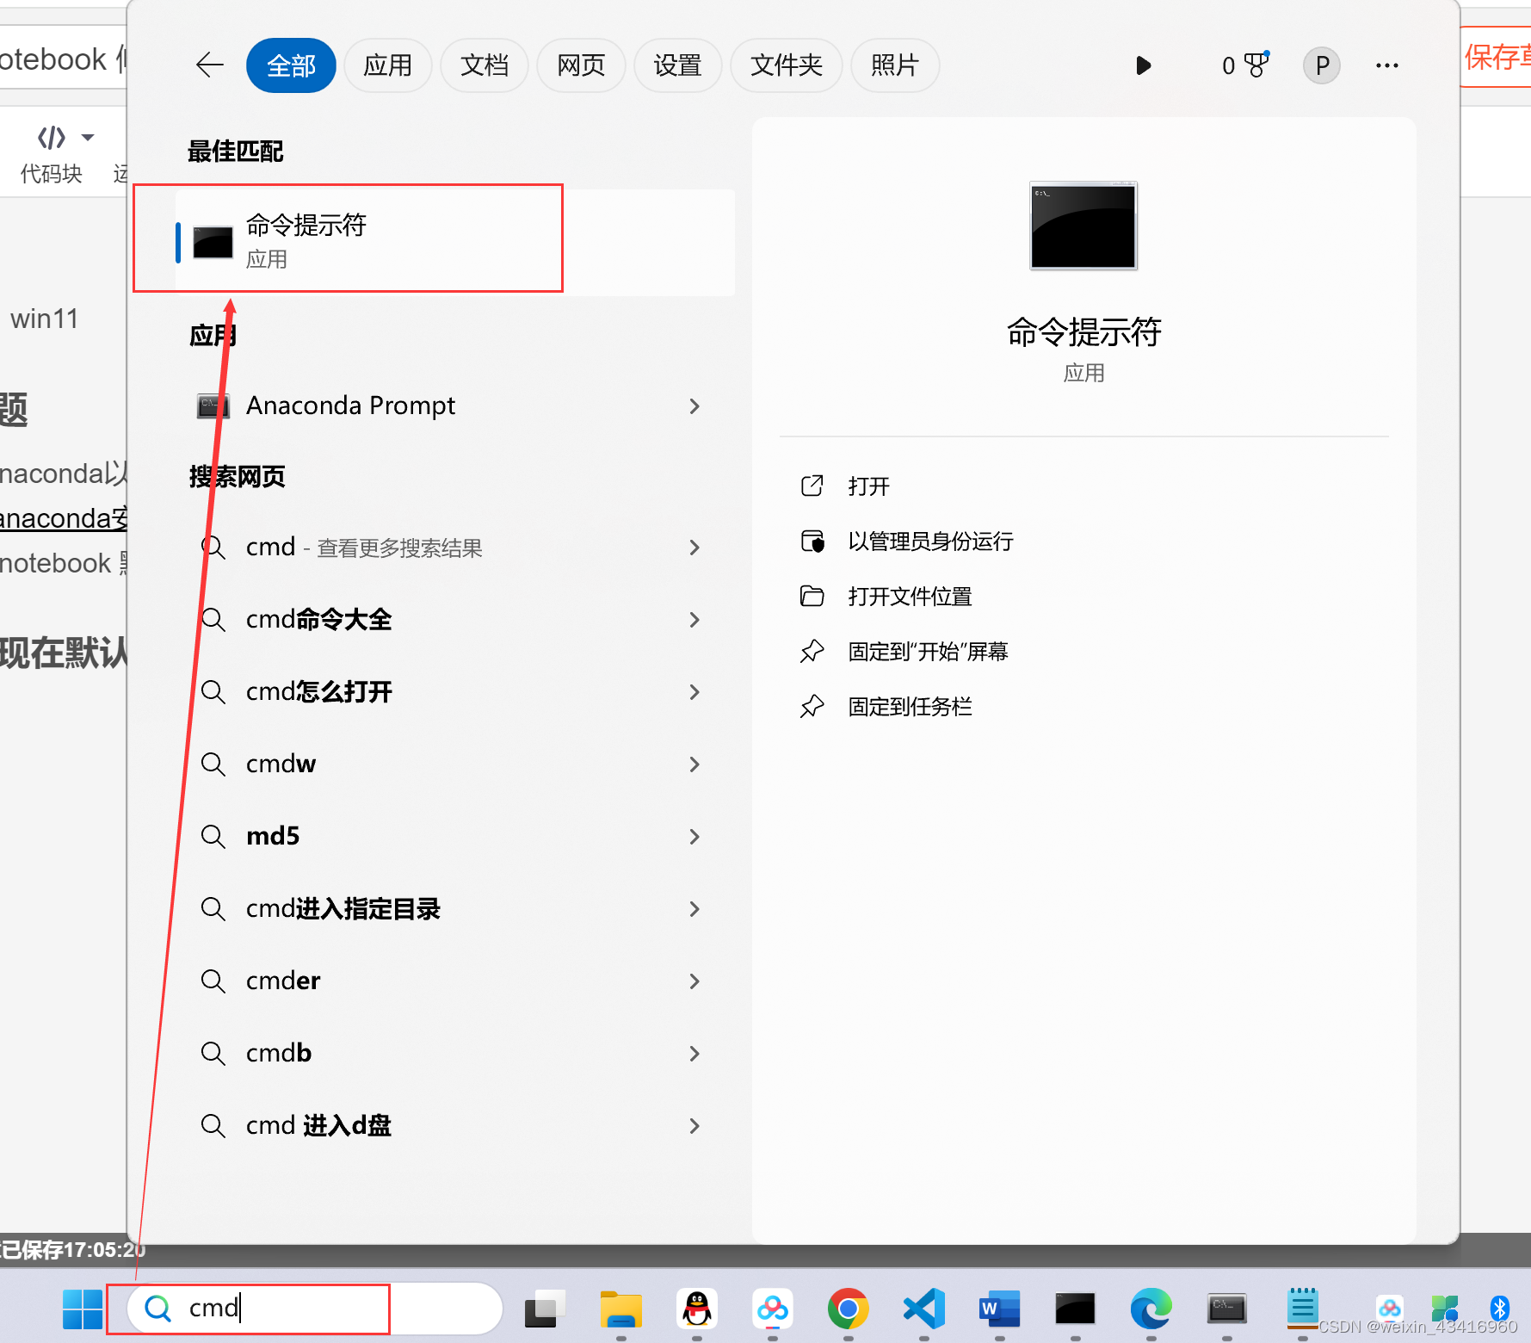Click the Baidu Netdisk system tray icon

click(x=1389, y=1309)
